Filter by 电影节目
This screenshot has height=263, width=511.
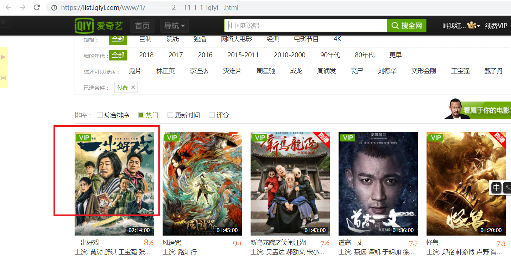click(x=306, y=39)
